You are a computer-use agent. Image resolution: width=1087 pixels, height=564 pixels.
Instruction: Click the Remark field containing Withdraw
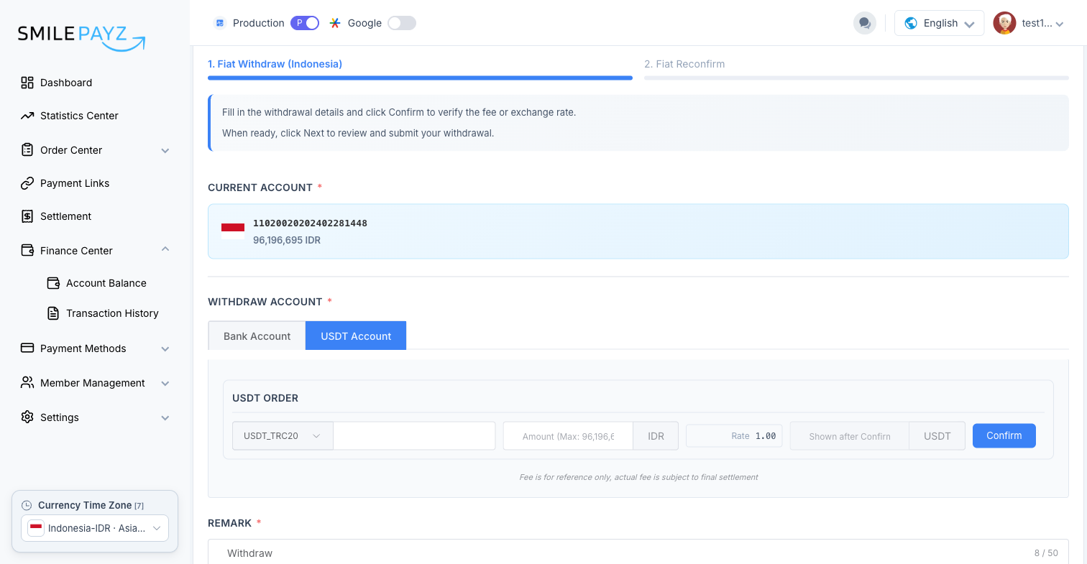[x=638, y=553]
